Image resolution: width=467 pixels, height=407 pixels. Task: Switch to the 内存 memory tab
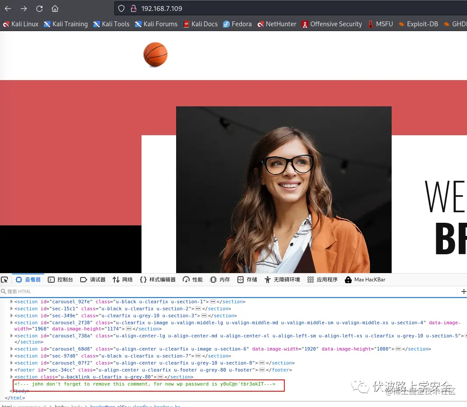pyautogui.click(x=220, y=280)
